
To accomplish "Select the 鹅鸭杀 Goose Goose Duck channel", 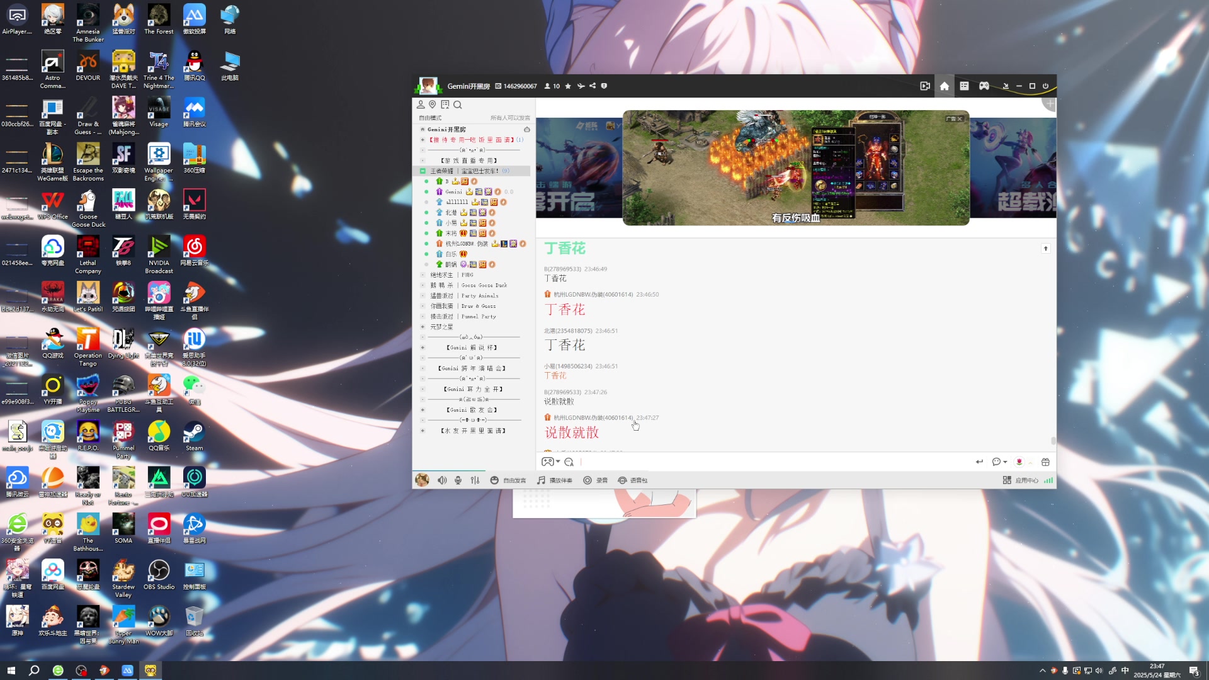I will pos(468,285).
